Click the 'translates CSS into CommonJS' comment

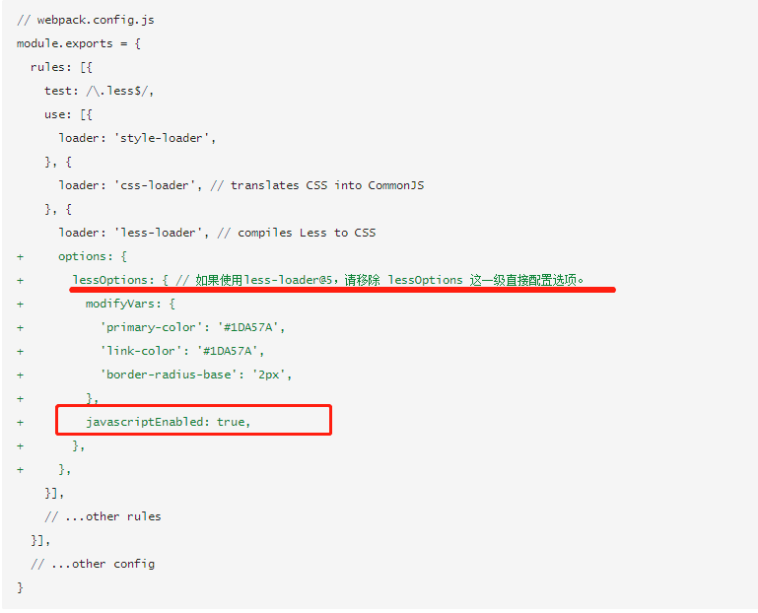coord(317,185)
